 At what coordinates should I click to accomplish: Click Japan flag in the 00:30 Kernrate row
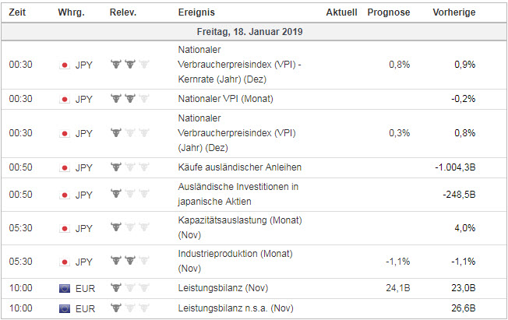tap(65, 65)
